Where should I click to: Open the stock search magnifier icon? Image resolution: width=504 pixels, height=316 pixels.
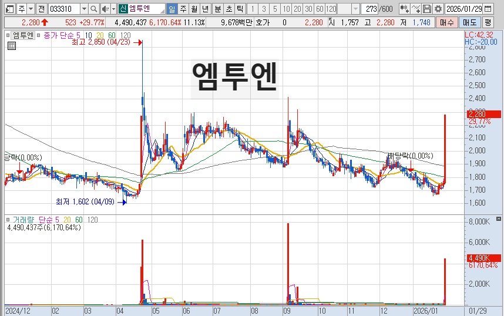click(x=93, y=9)
